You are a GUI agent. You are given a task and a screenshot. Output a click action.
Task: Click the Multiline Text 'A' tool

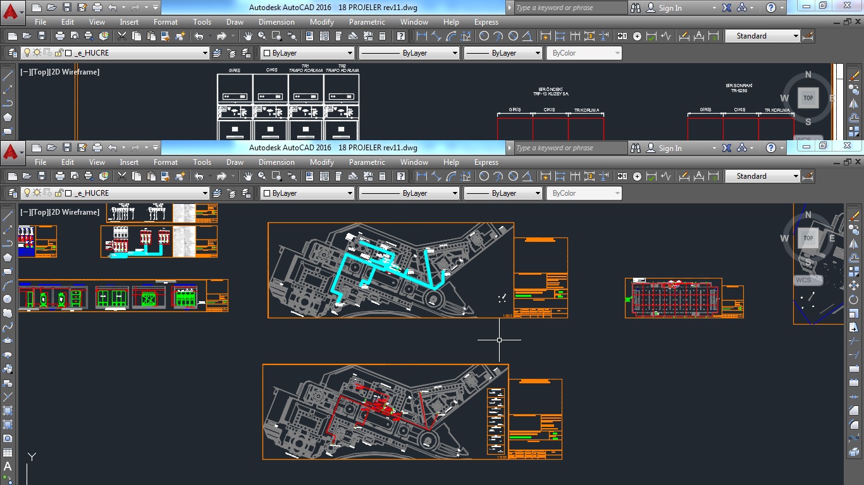pos(8,467)
